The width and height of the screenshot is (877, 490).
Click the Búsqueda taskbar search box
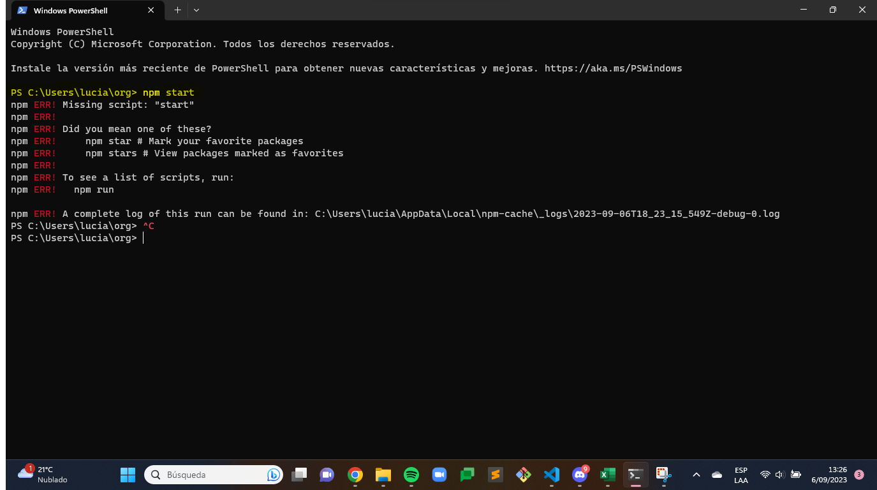[214, 475]
